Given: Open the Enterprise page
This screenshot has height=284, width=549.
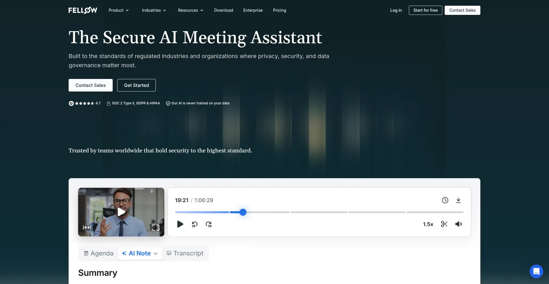Looking at the screenshot, I should [x=253, y=10].
